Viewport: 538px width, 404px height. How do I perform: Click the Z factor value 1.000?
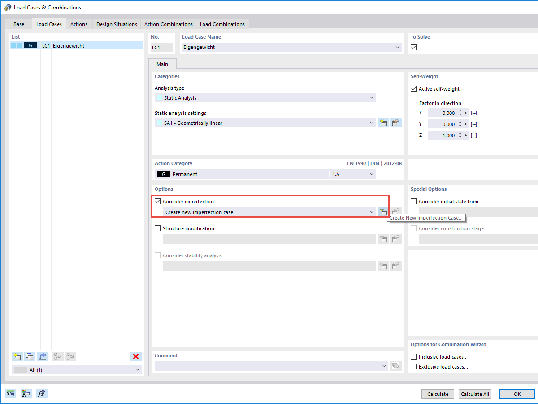(x=448, y=136)
